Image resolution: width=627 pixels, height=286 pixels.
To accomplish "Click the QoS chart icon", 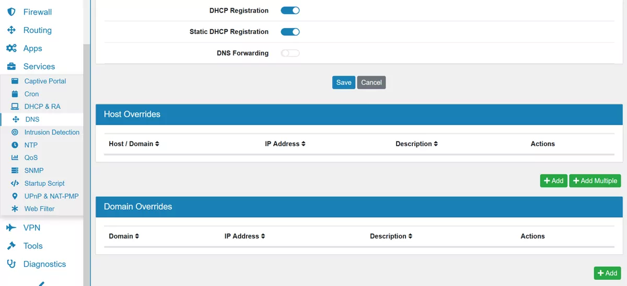I will point(15,158).
